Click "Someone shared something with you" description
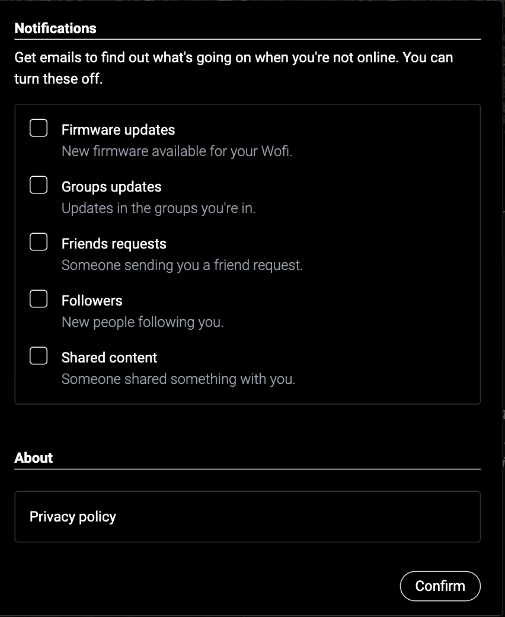Viewport: 505px width, 617px height. 178,379
